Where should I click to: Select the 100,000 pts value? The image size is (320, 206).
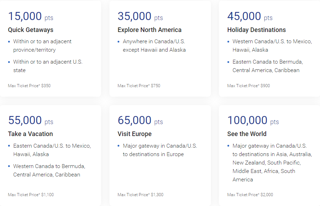[x=253, y=121]
